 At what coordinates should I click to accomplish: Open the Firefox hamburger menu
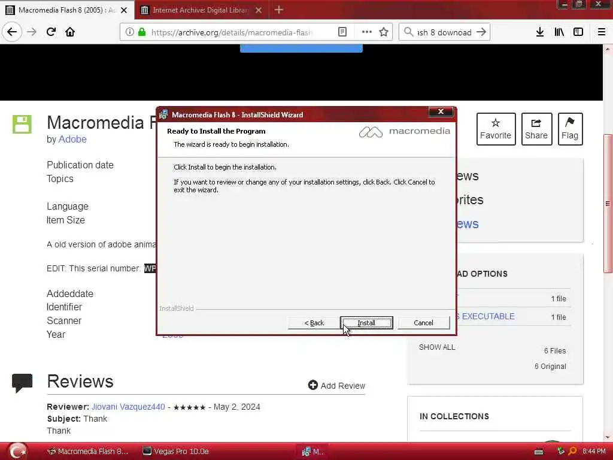click(602, 32)
